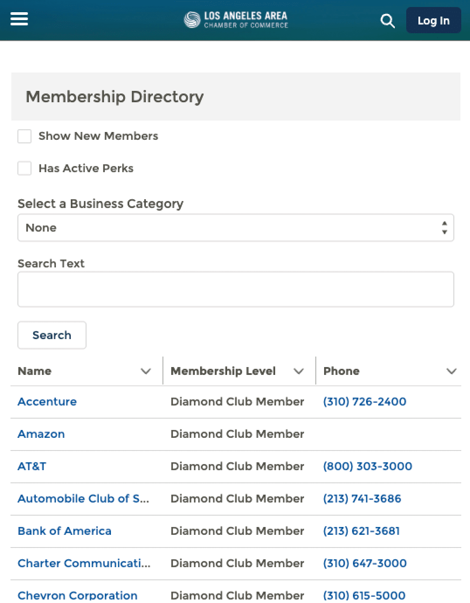Click the search magnifier icon in header
The height and width of the screenshot is (603, 470).
(x=387, y=21)
